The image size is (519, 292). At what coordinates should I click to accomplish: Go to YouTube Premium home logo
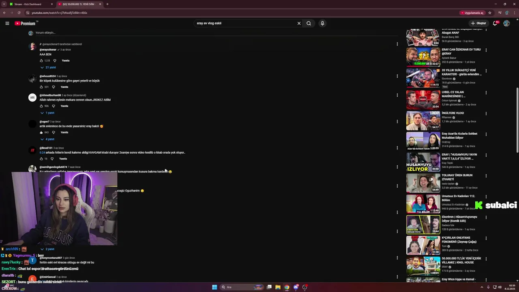click(26, 23)
